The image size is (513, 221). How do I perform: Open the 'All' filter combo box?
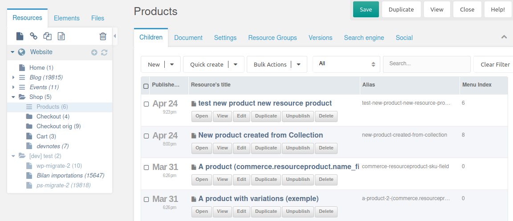coord(346,64)
